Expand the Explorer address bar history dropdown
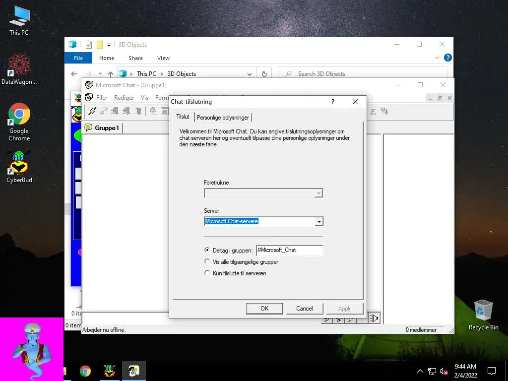 [x=250, y=74]
